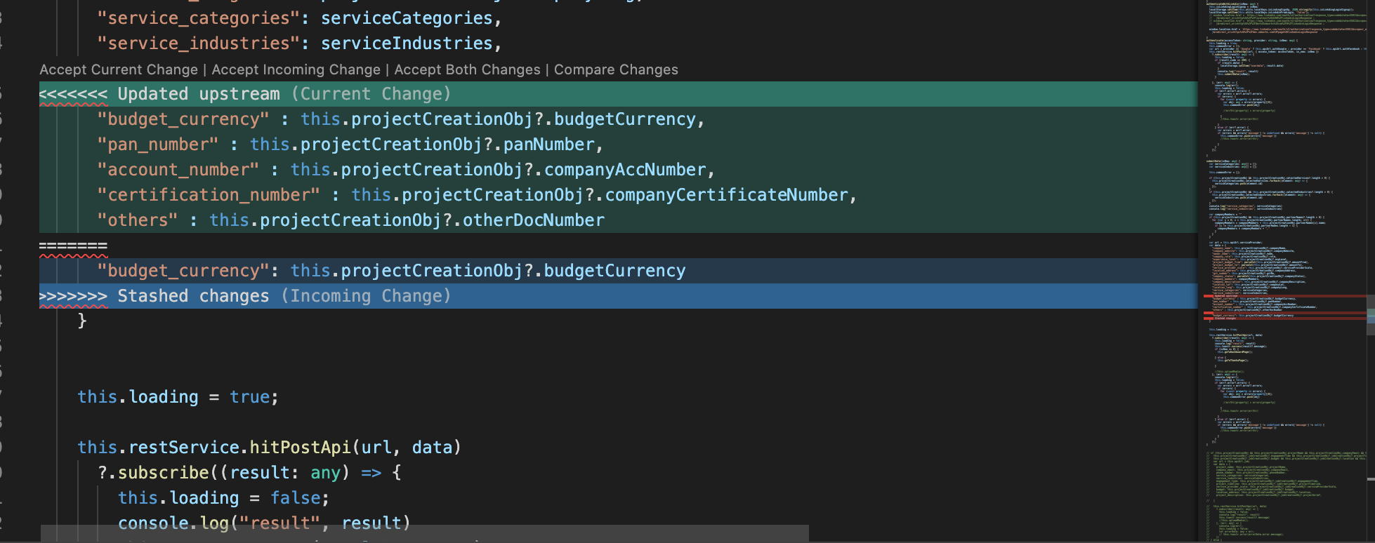This screenshot has width=1375, height=543.
Task: Click on companyCertificateNumber property
Action: (726, 195)
